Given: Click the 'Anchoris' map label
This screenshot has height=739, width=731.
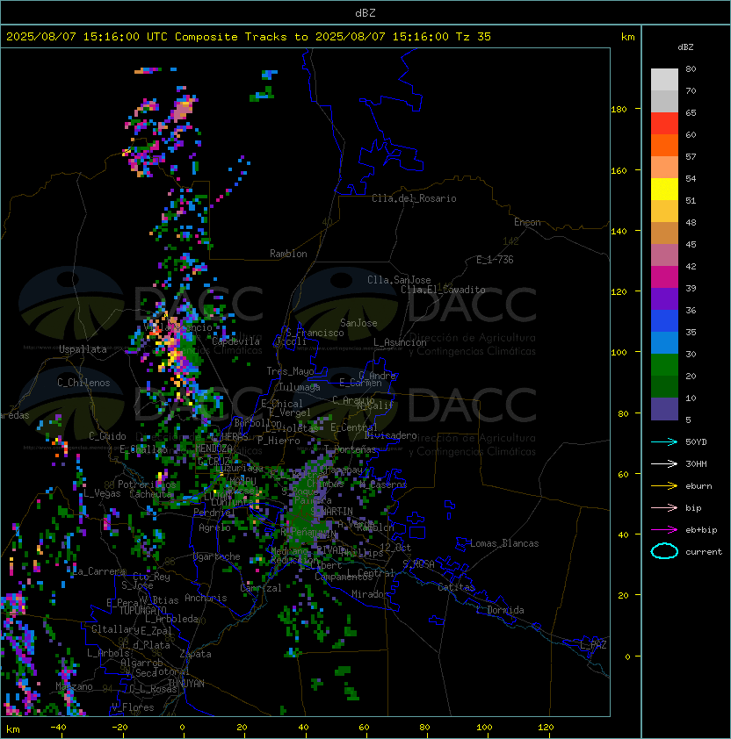Looking at the screenshot, I should click(206, 598).
